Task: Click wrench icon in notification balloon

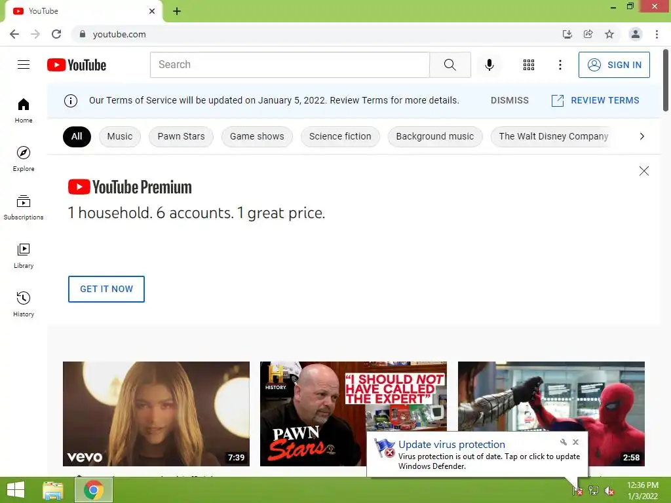Action: pyautogui.click(x=563, y=442)
